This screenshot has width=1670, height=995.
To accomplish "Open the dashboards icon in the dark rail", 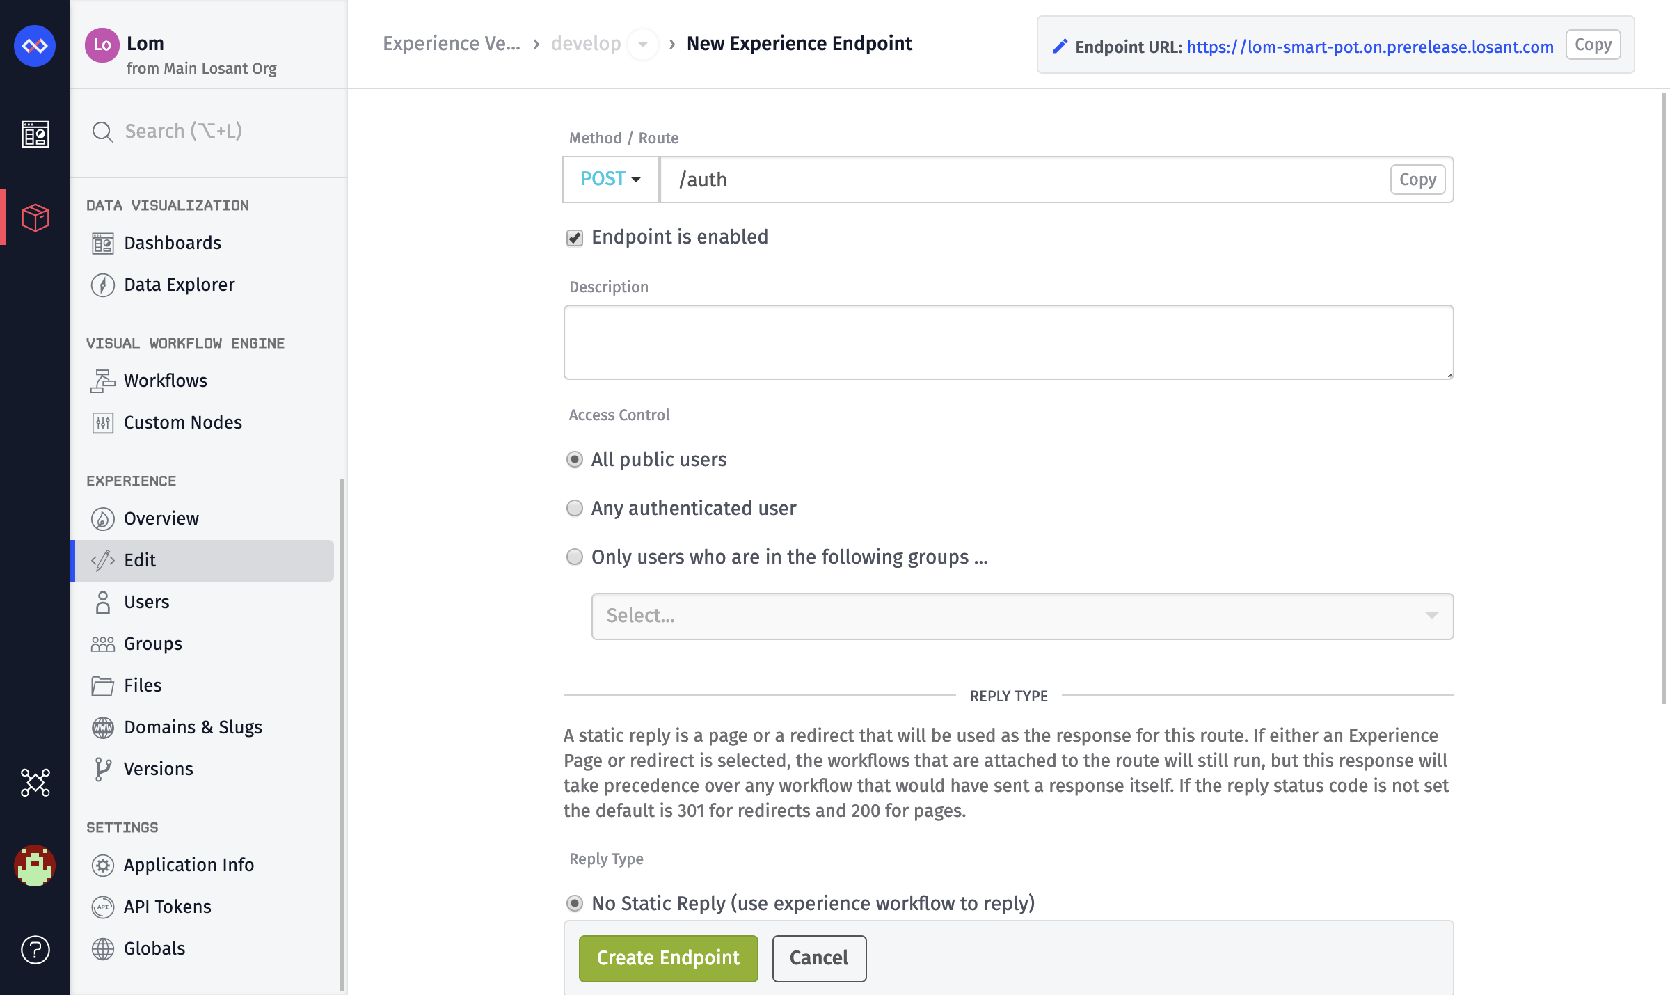I will click(x=35, y=134).
